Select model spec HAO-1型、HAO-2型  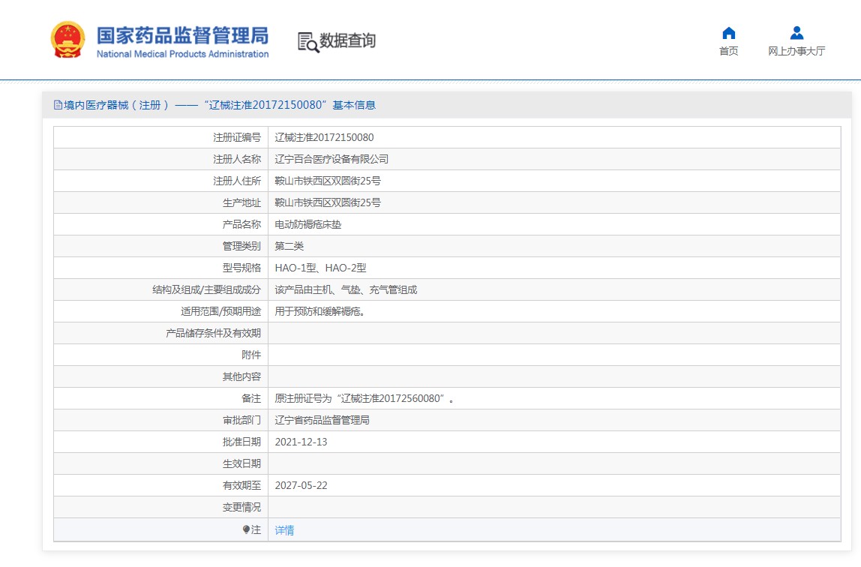[x=321, y=268]
